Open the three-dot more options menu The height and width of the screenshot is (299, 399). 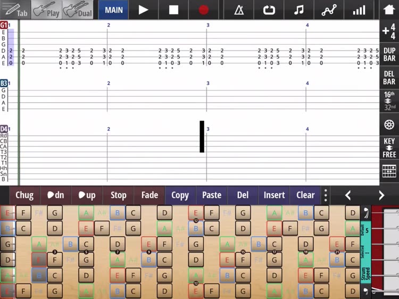click(326, 195)
